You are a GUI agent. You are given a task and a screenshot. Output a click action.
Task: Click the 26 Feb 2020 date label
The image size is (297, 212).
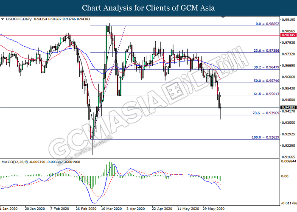coord(86,209)
